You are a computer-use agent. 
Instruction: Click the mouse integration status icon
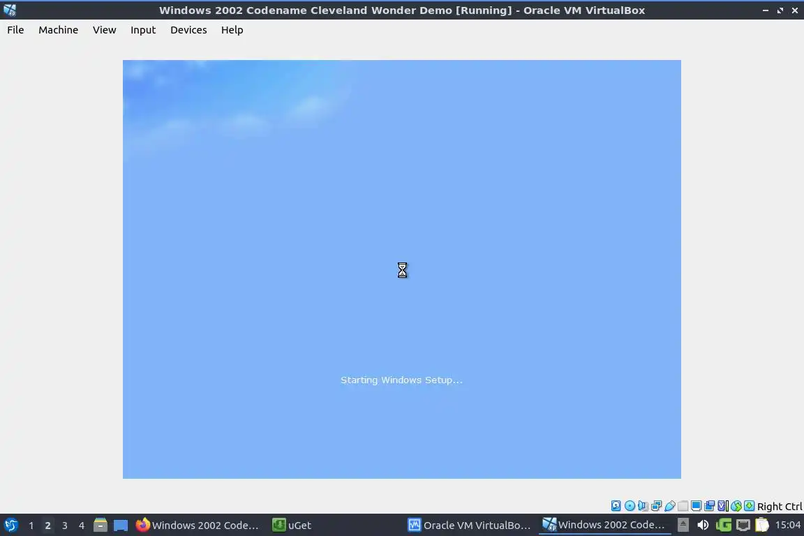pyautogui.click(x=736, y=506)
